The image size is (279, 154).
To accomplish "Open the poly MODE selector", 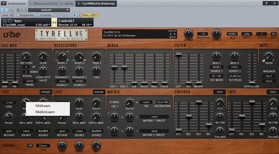I will [x=247, y=34].
